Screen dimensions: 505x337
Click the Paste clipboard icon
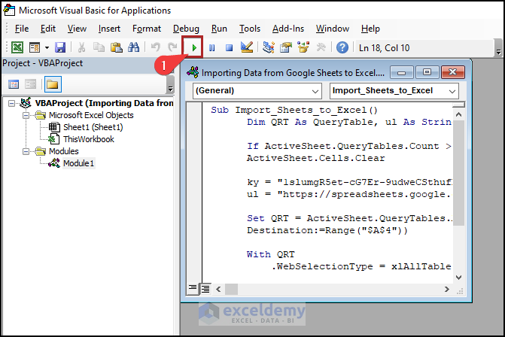[x=116, y=47]
